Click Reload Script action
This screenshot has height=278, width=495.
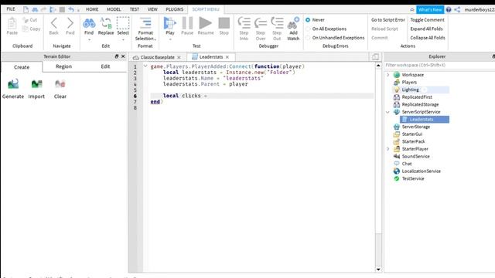click(384, 29)
